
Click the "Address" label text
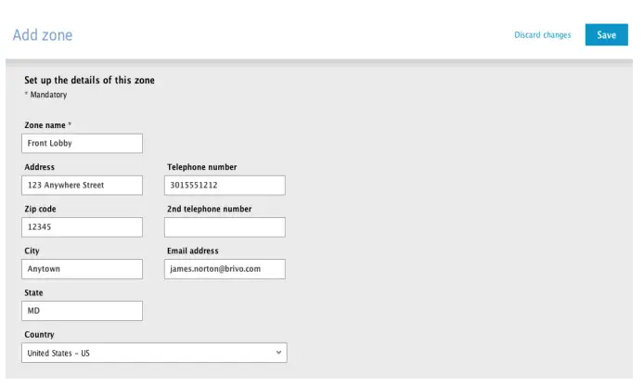click(x=39, y=167)
